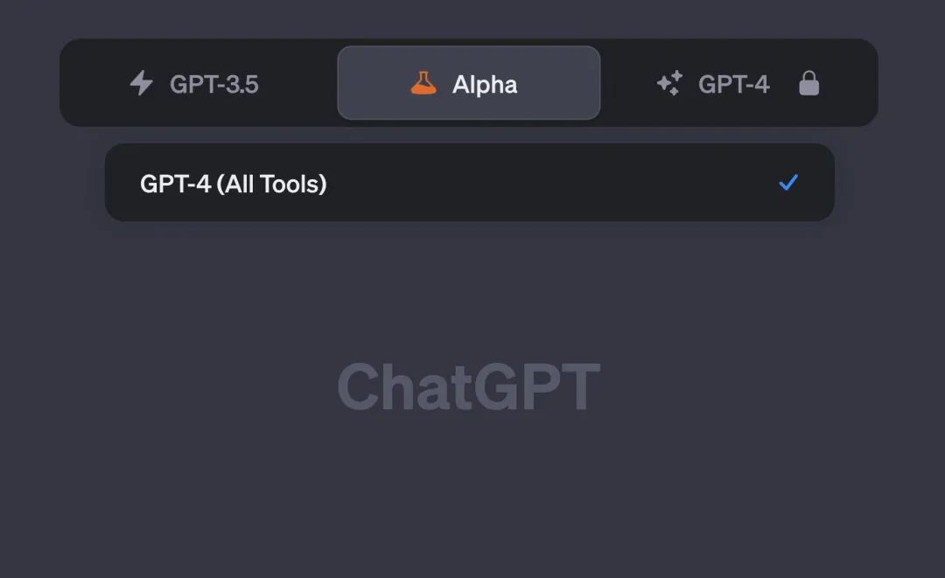
Task: Click the "GPT-4 (All Tools)" text
Action: (x=233, y=184)
